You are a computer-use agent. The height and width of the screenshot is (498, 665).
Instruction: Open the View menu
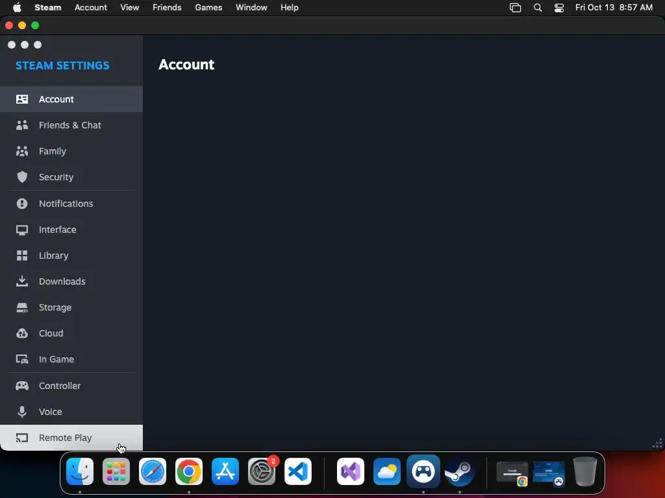click(x=129, y=8)
